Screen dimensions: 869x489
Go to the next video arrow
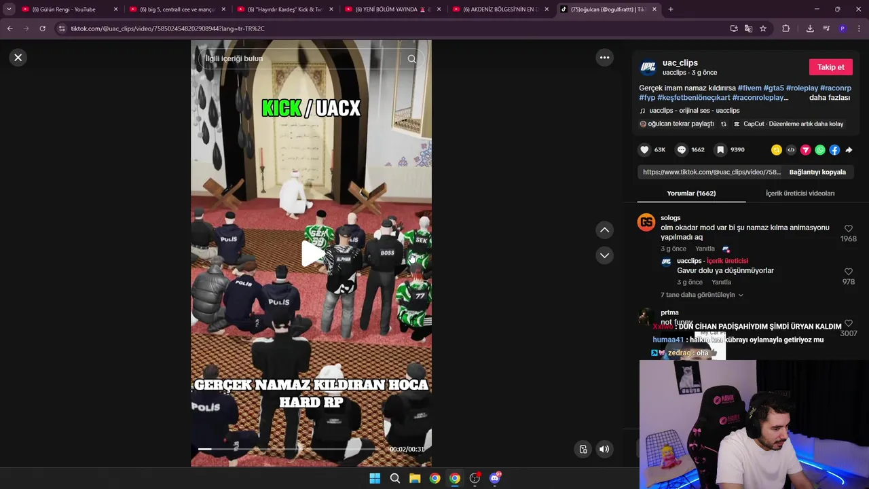(604, 255)
